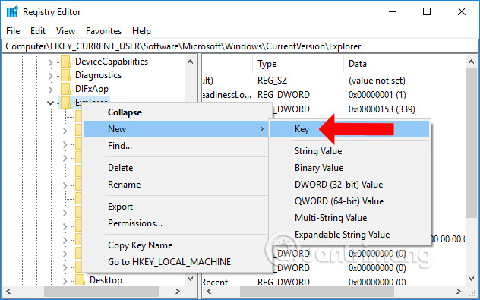Click the Registry Editor app icon in title bar
The image size is (480, 300).
click(12, 12)
